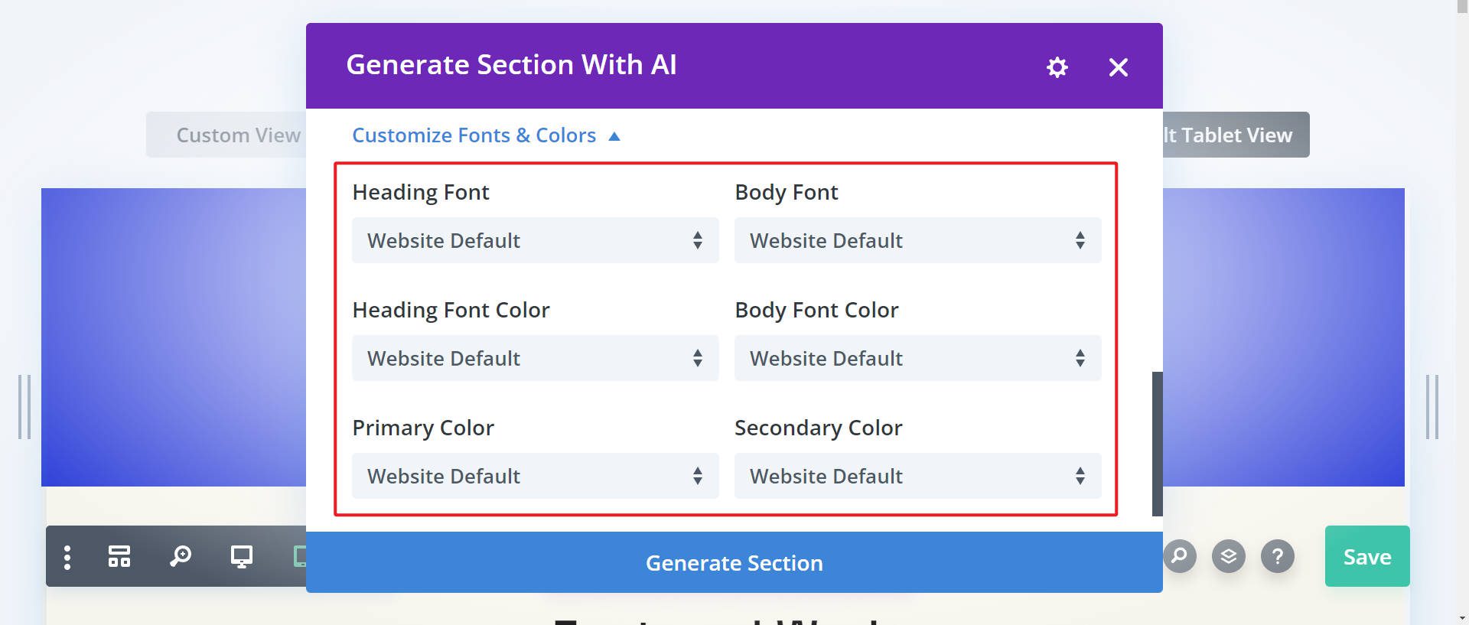Open the help question mark icon
Screen dimensions: 1469x625
(1278, 556)
